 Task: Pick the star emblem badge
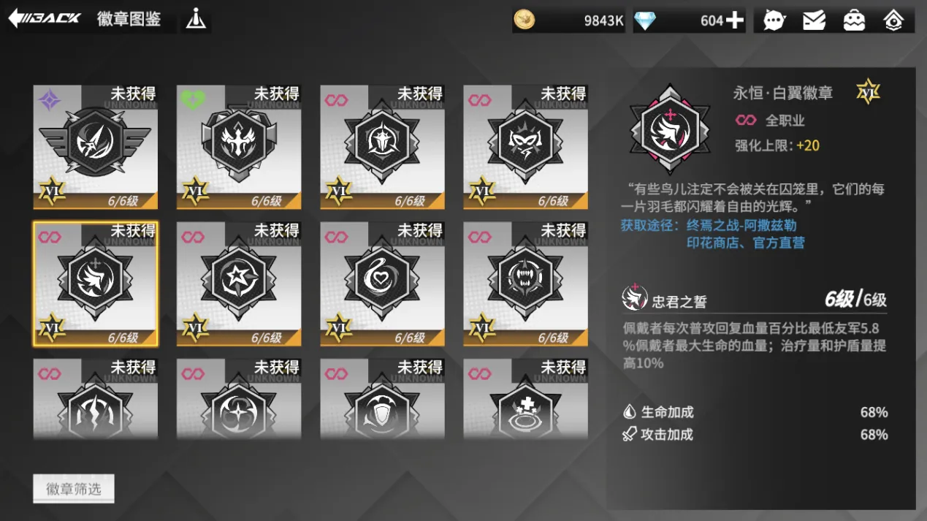(239, 284)
